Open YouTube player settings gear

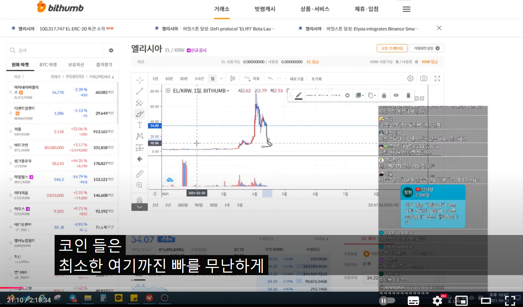tap(437, 301)
